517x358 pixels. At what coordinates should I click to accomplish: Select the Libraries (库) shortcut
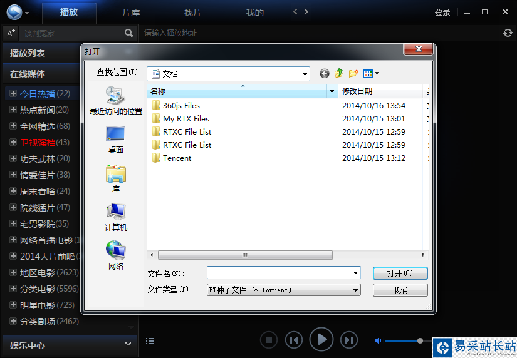(x=116, y=179)
